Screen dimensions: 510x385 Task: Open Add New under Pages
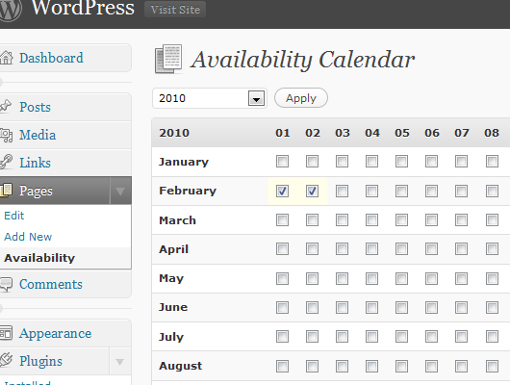(28, 237)
